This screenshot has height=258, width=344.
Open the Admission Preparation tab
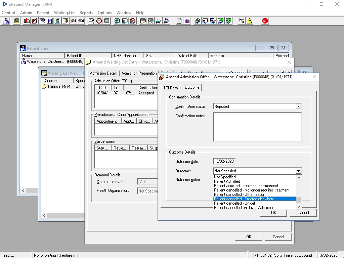pos(139,73)
